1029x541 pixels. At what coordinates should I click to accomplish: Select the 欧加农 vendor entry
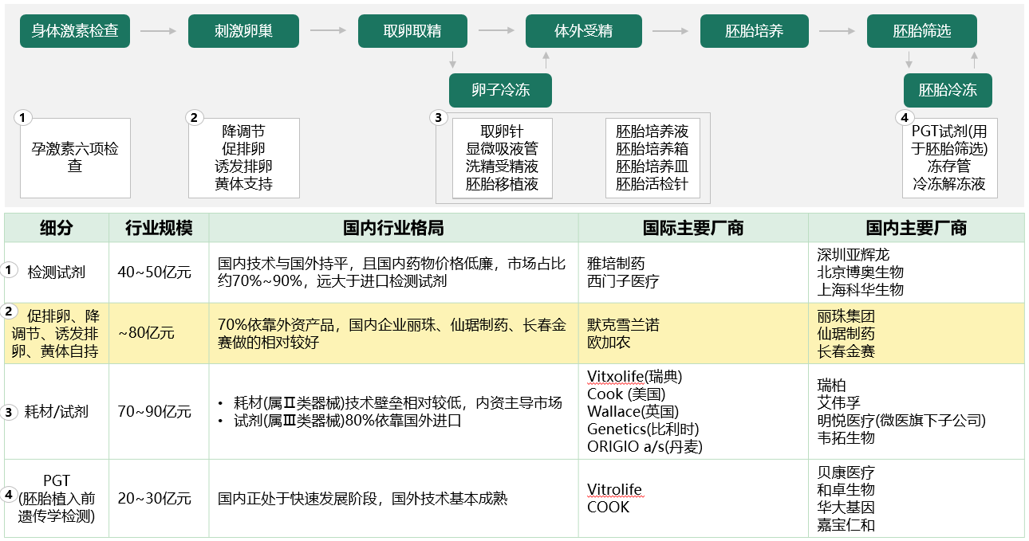click(609, 343)
